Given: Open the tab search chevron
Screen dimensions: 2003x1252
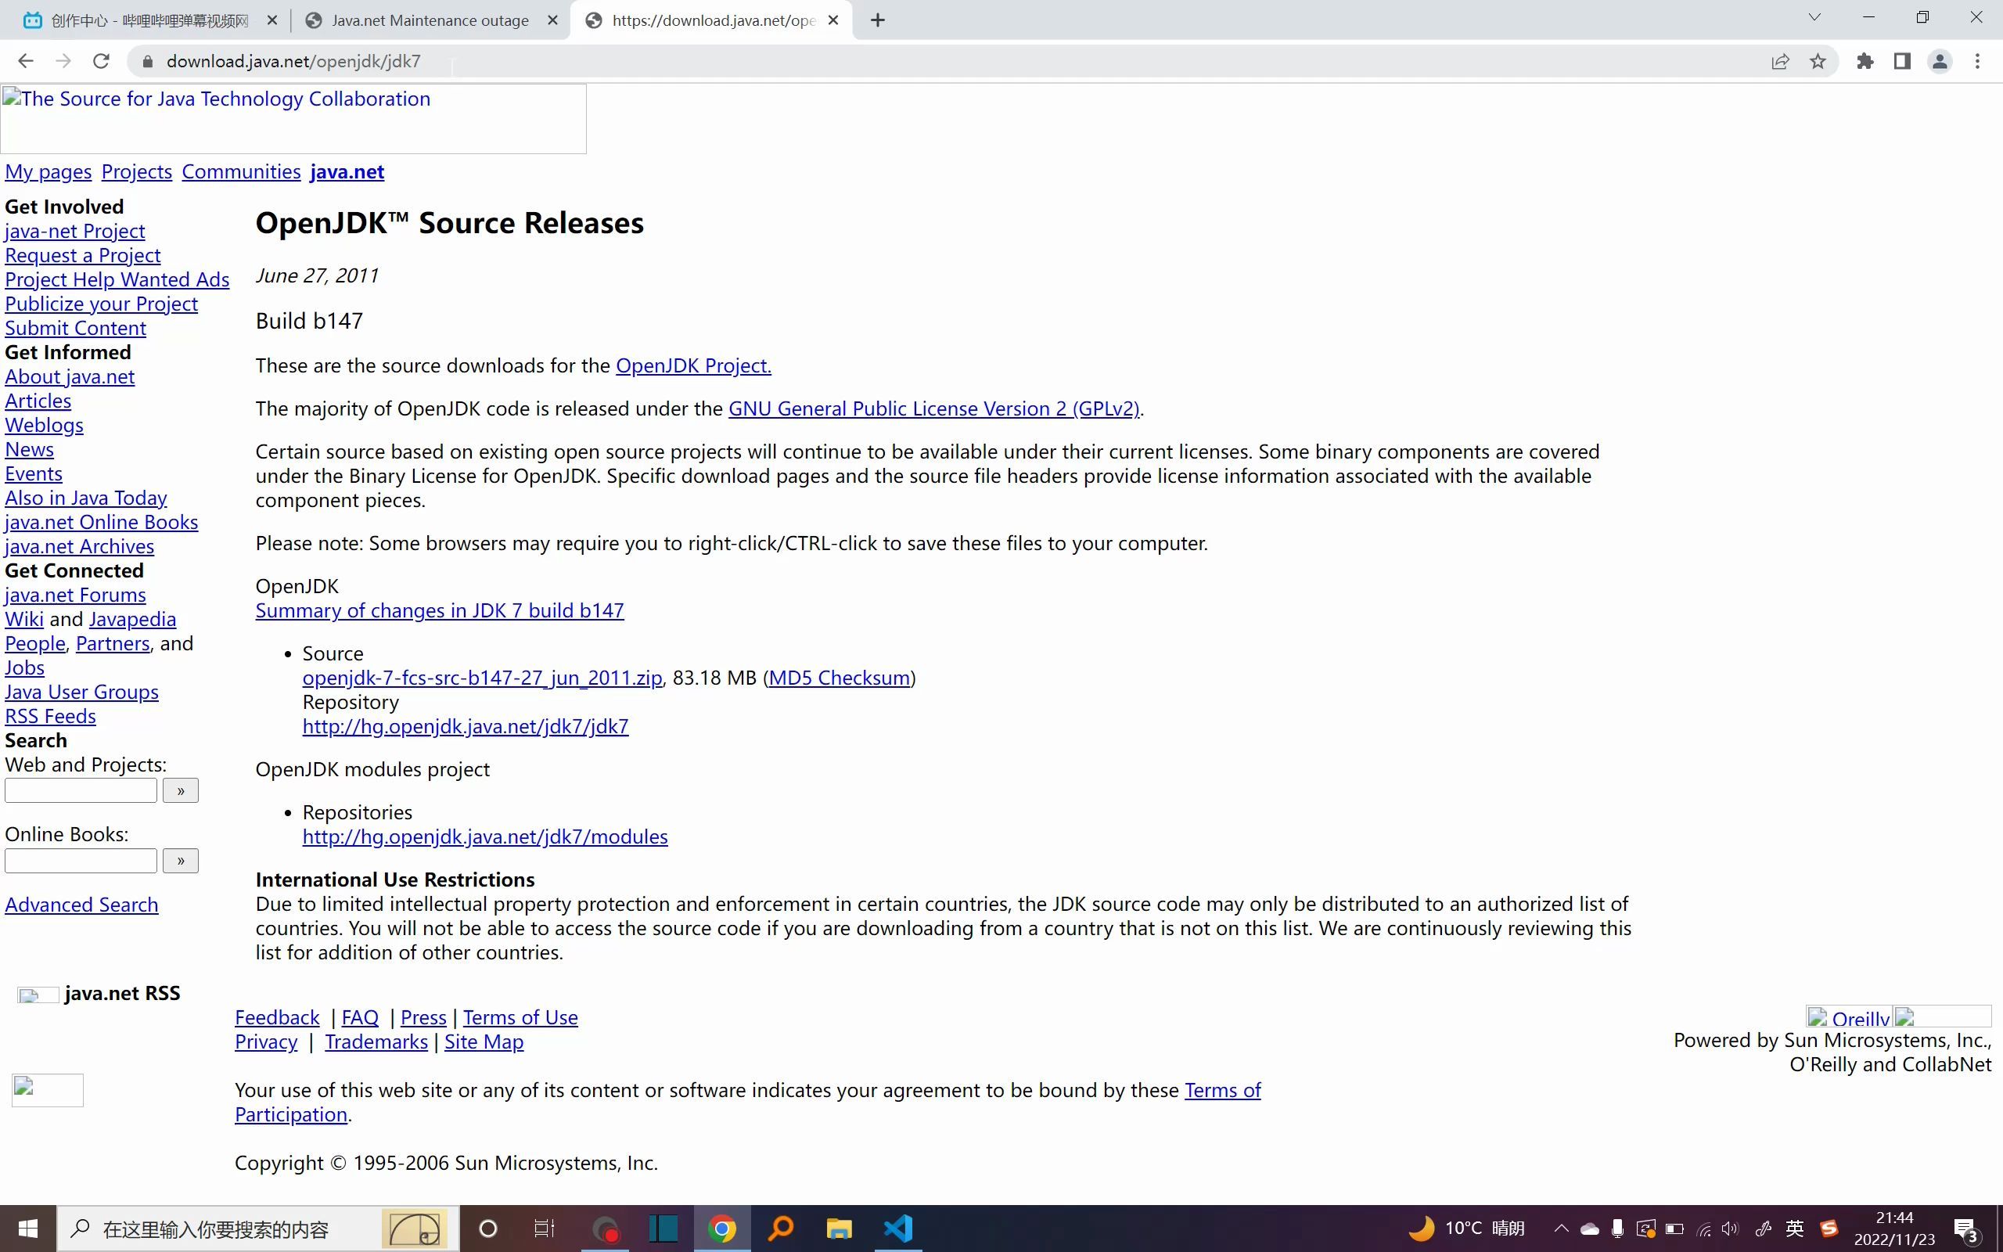Looking at the screenshot, I should 1813,16.
